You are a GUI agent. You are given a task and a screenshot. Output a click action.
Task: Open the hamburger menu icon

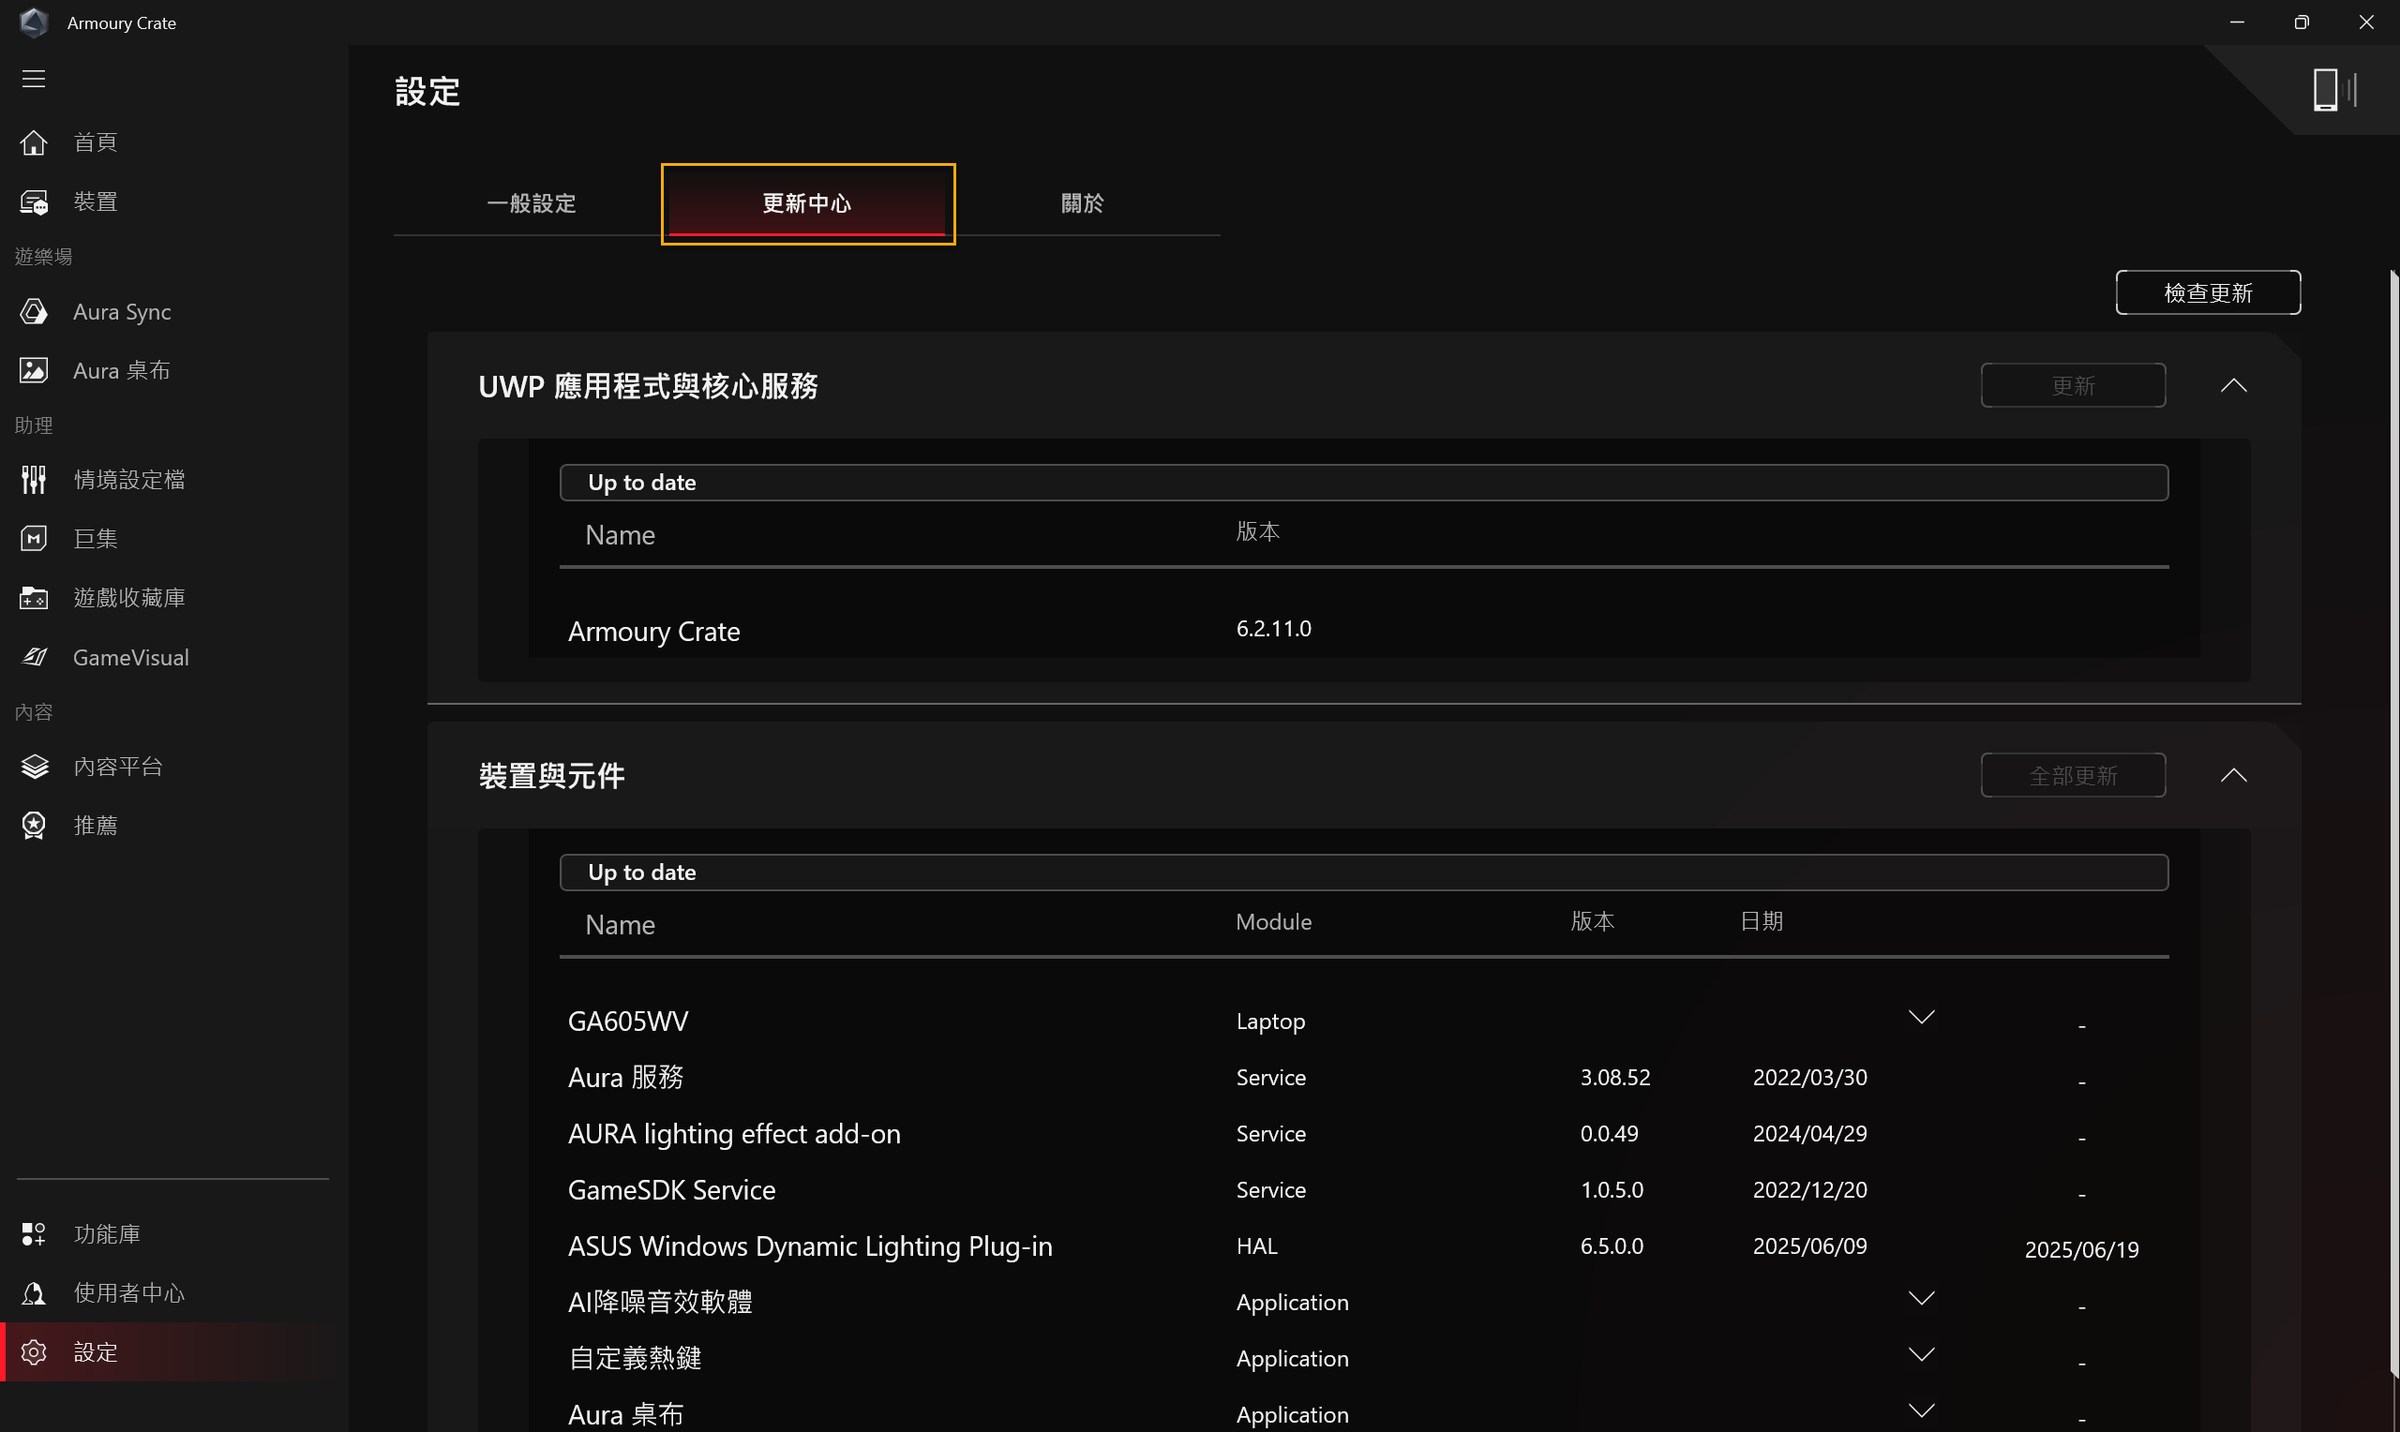[x=34, y=79]
